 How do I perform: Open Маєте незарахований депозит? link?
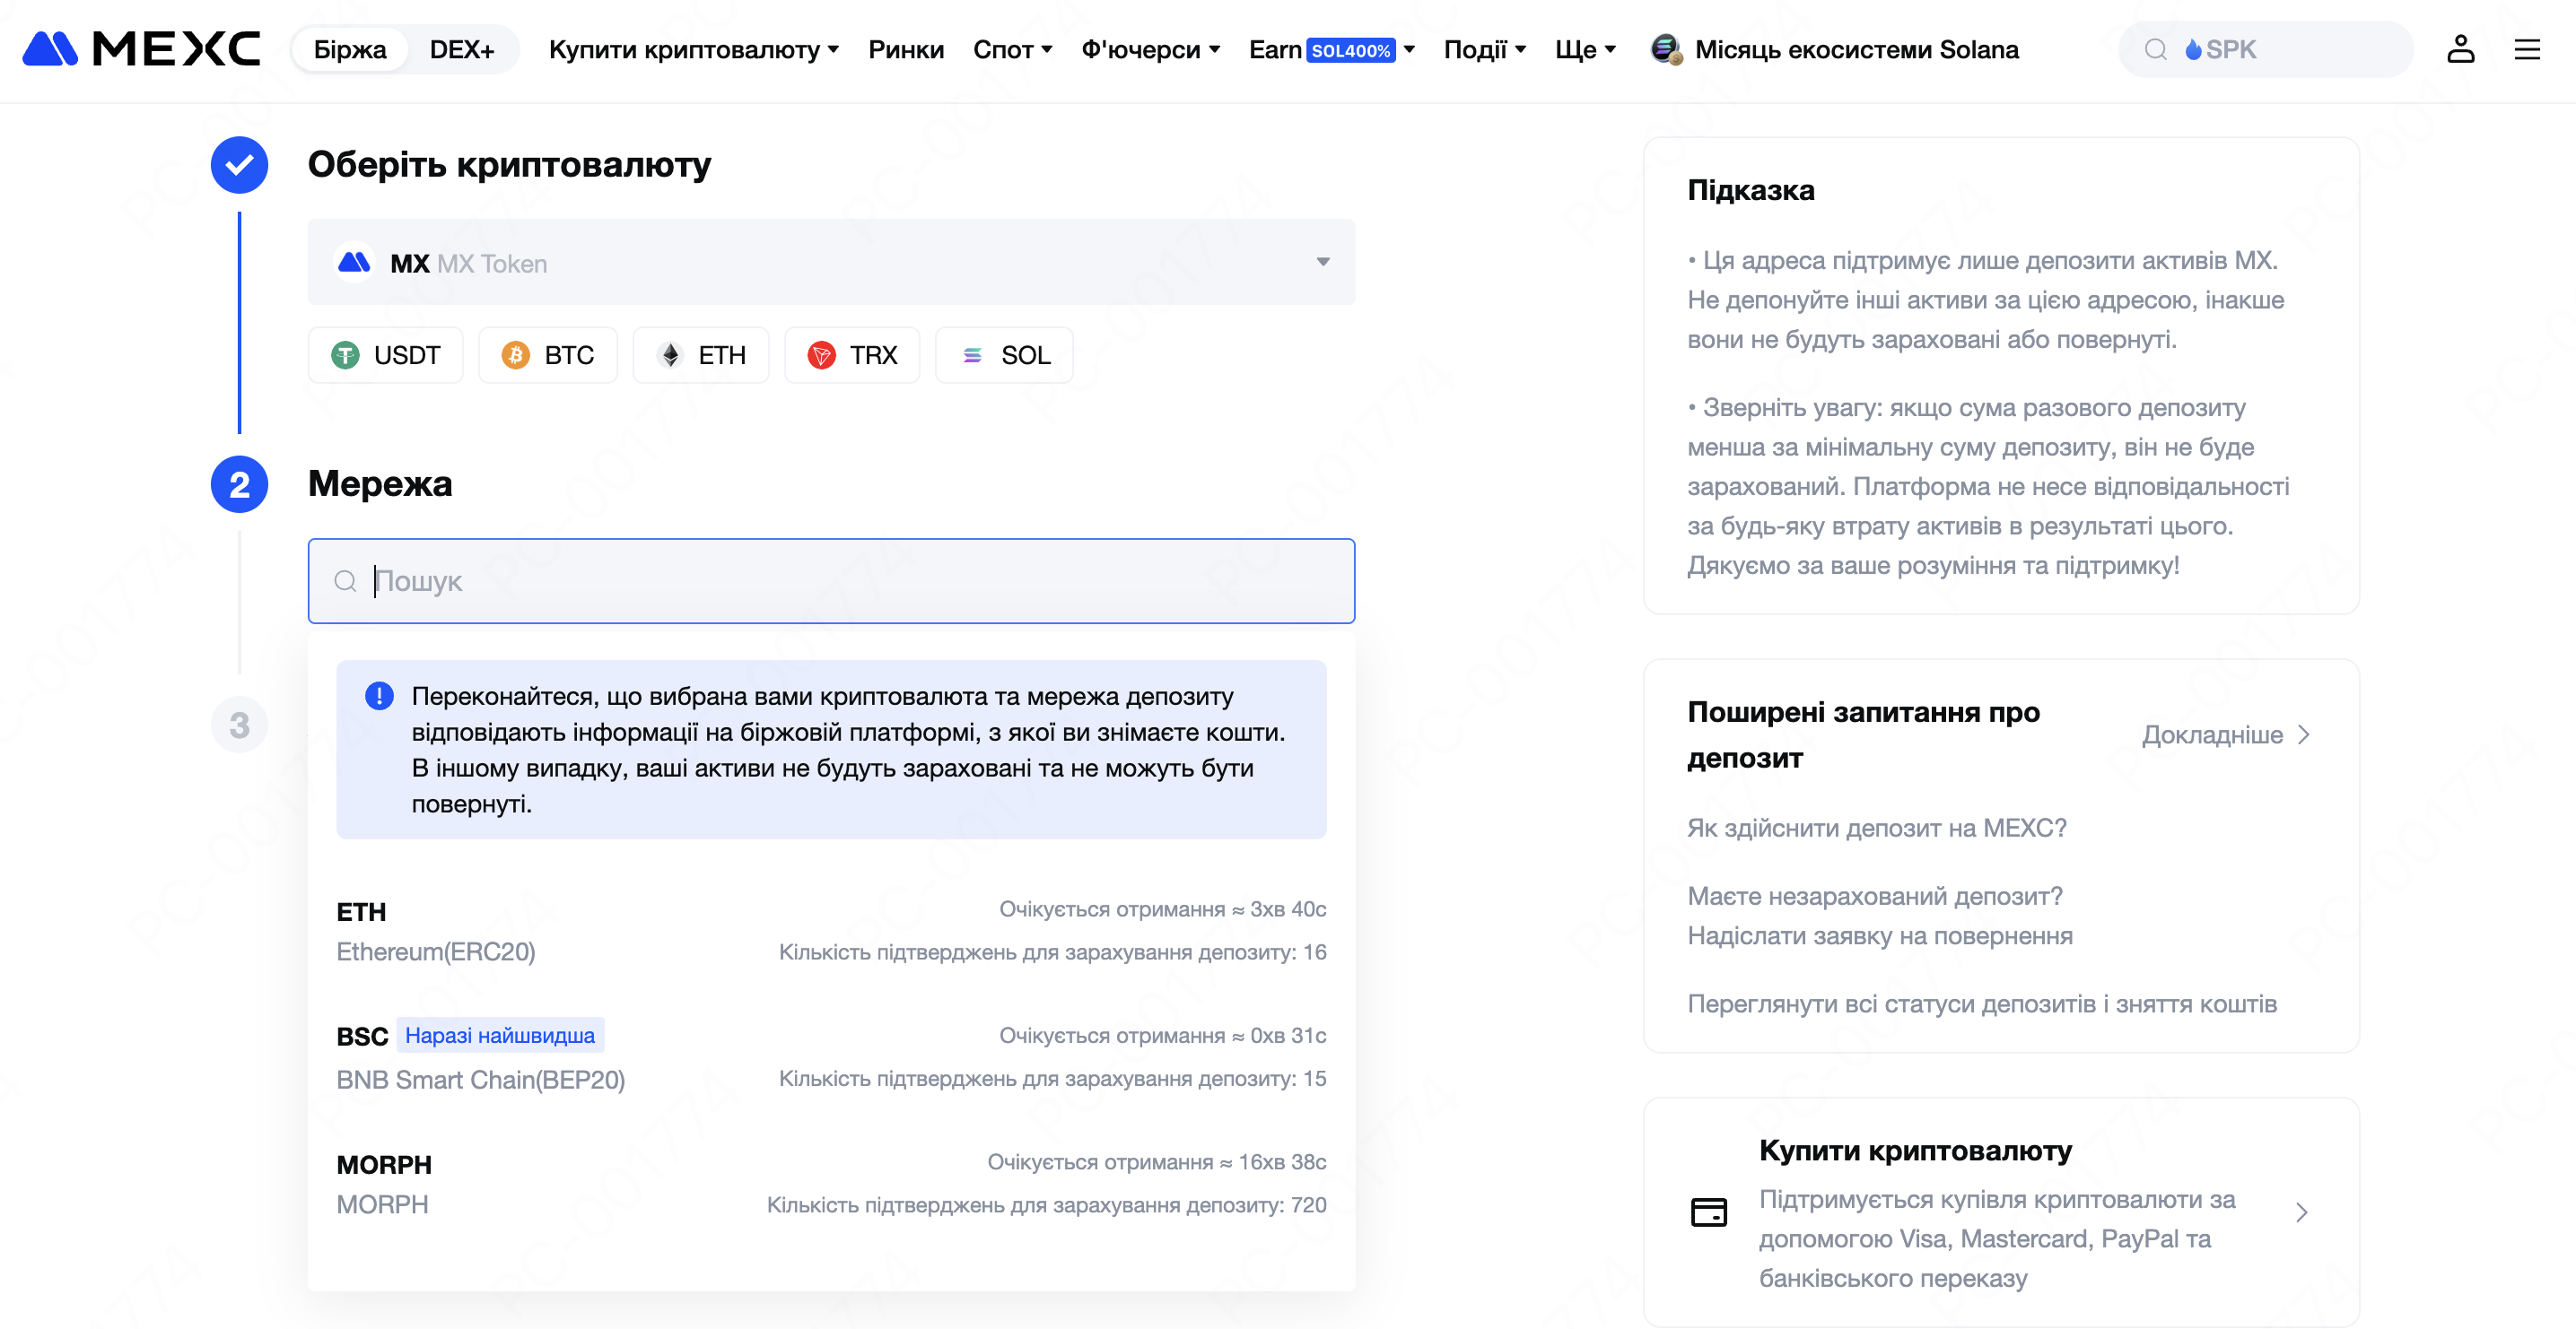click(x=1875, y=895)
